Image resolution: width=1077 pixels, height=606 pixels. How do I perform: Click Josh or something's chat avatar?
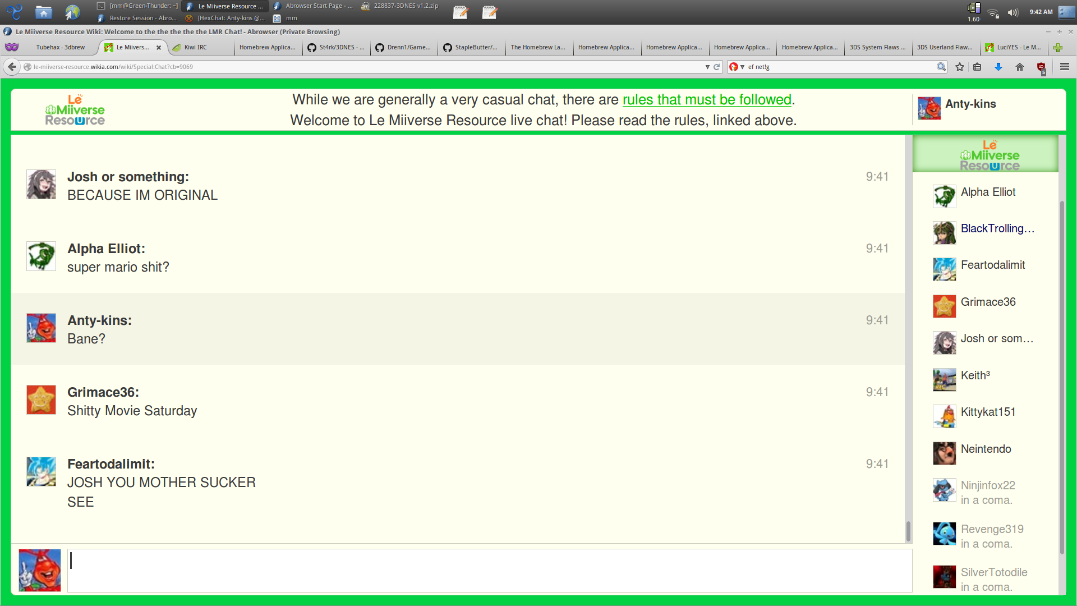pos(41,185)
